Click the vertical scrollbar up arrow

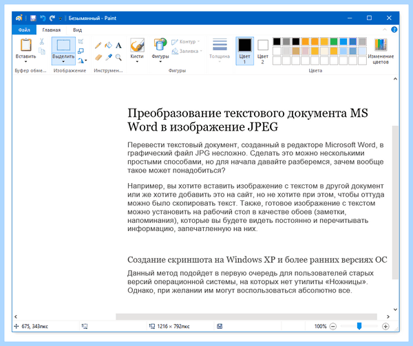395,79
